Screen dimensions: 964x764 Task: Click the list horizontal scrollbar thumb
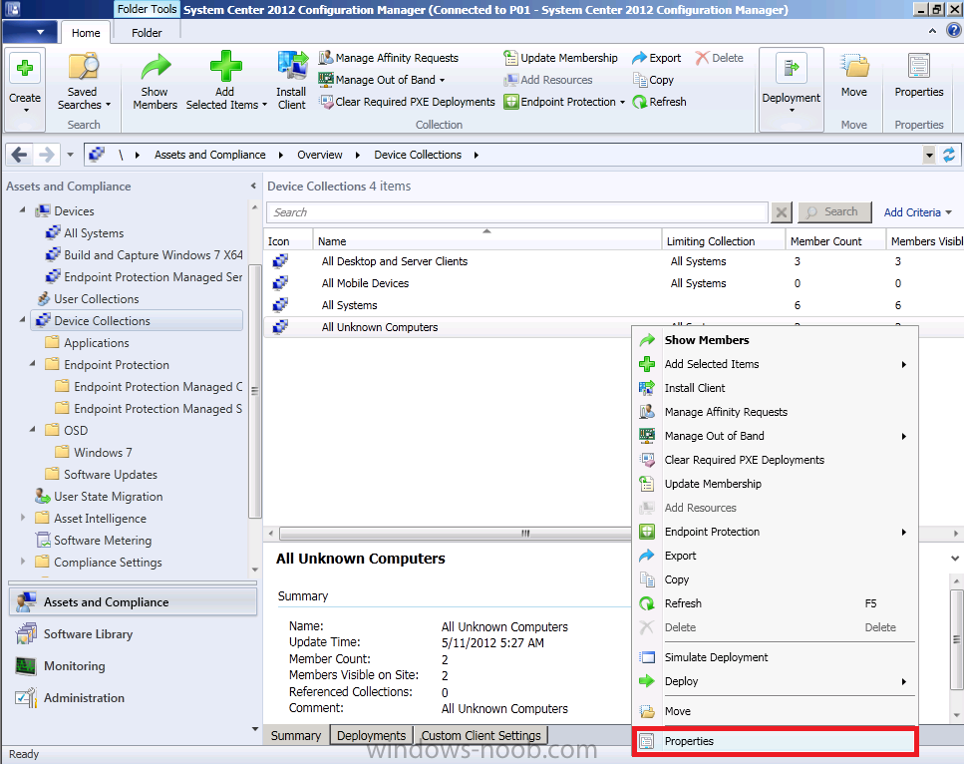click(457, 534)
